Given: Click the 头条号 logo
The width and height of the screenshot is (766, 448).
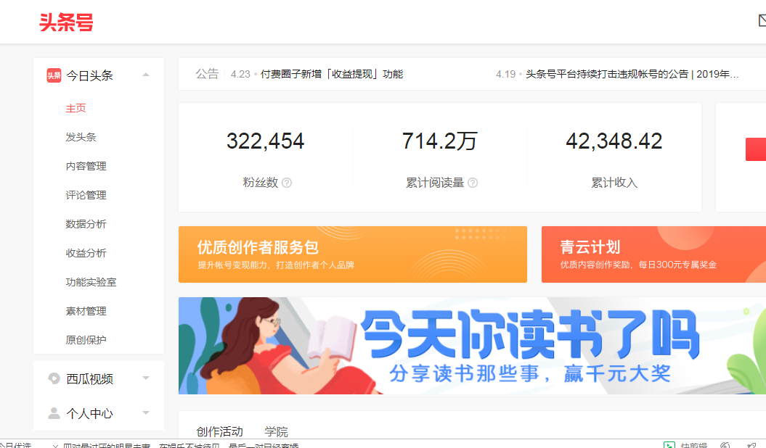Looking at the screenshot, I should 66,22.
